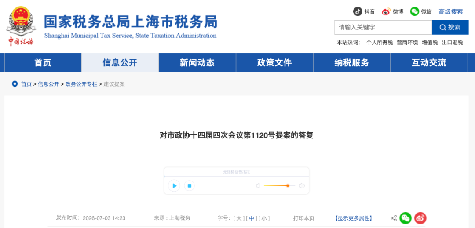Click the 无障碍语音播报 label

pyautogui.click(x=236, y=172)
